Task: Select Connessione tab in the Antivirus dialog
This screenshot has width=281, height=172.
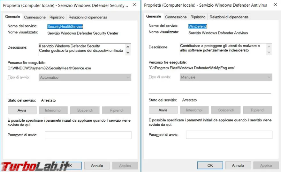Action: click(176, 17)
